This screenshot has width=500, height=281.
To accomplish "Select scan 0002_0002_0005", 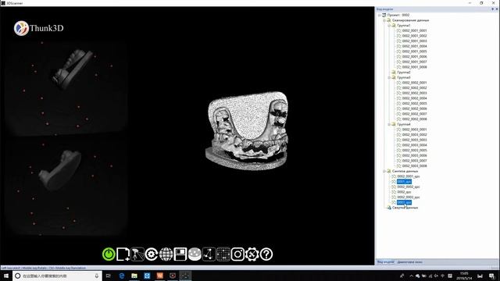I will tap(414, 104).
